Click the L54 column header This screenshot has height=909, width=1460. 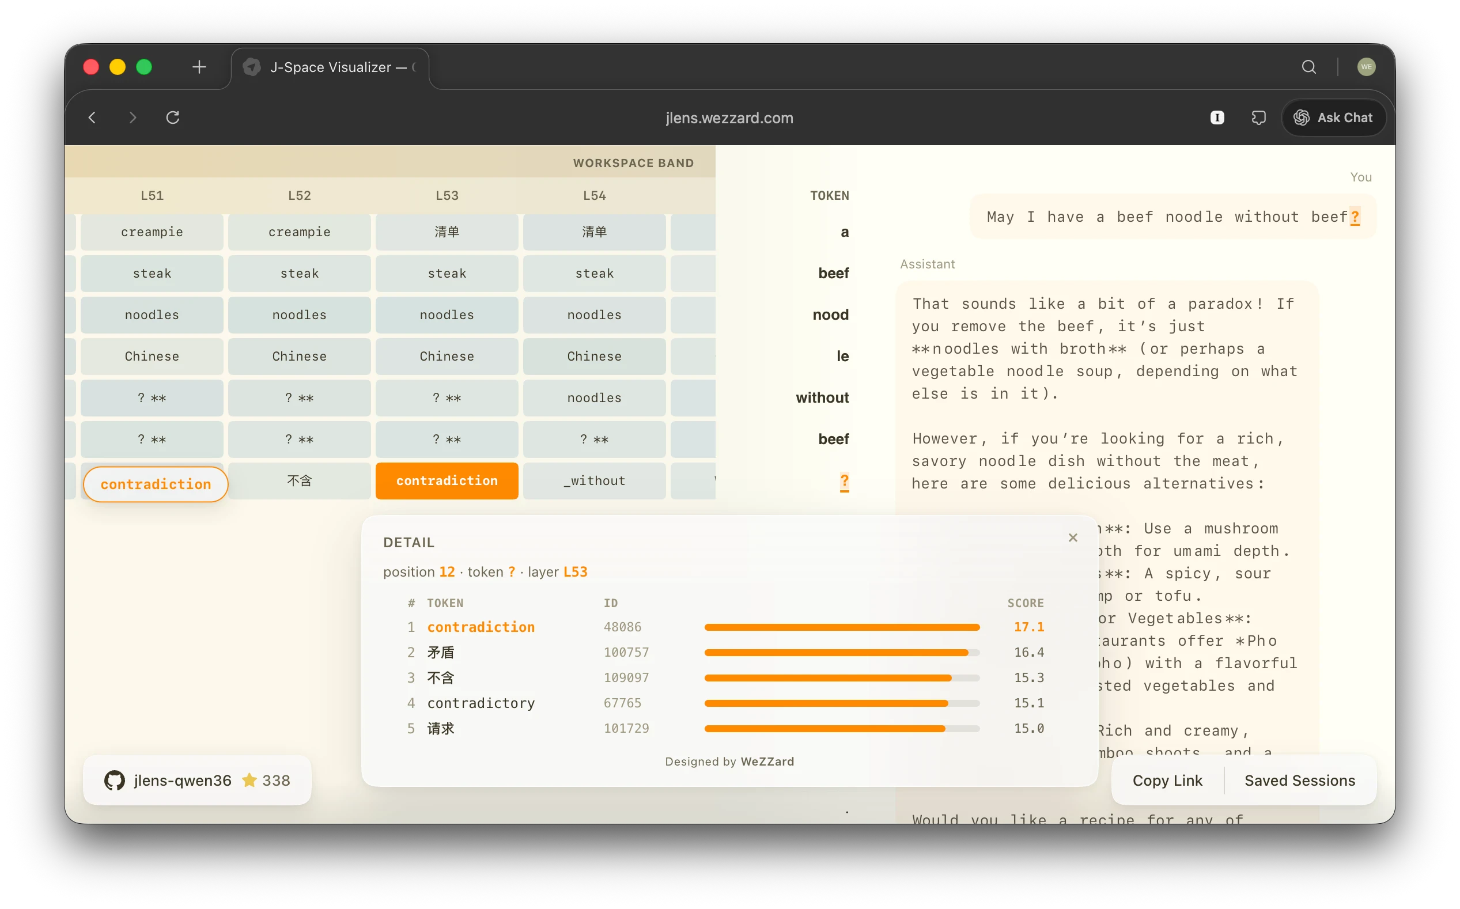[x=594, y=195]
